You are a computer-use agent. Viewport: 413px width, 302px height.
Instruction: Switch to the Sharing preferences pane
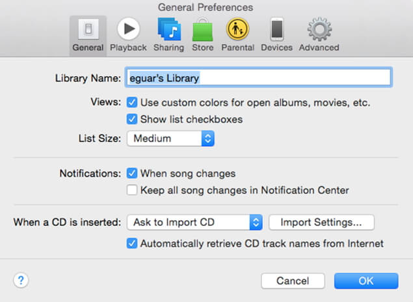coord(169,34)
